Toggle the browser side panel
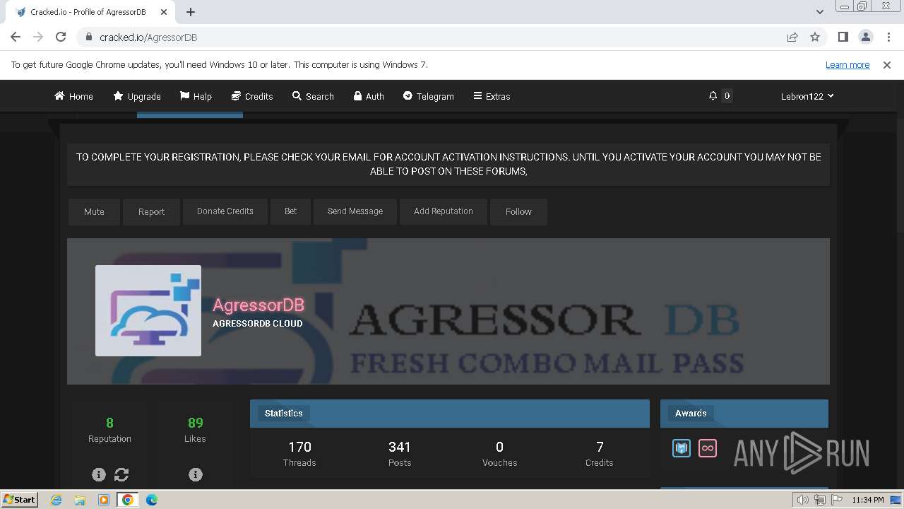This screenshot has width=904, height=509. pos(843,37)
